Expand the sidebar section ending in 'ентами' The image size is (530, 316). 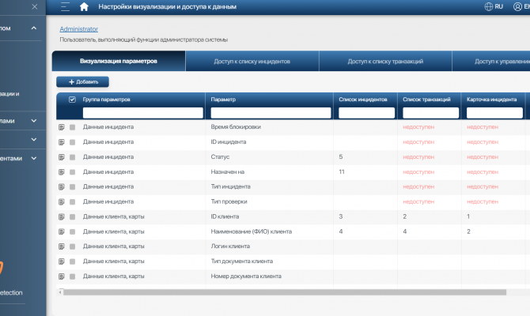pos(34,158)
